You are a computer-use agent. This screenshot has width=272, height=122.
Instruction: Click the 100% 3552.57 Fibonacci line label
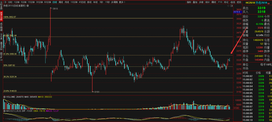(x=10, y=17)
